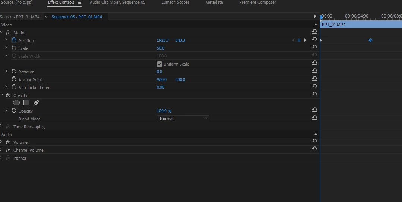Collapse the Audio section
Screen dimensions: 402x202
(x=316, y=134)
